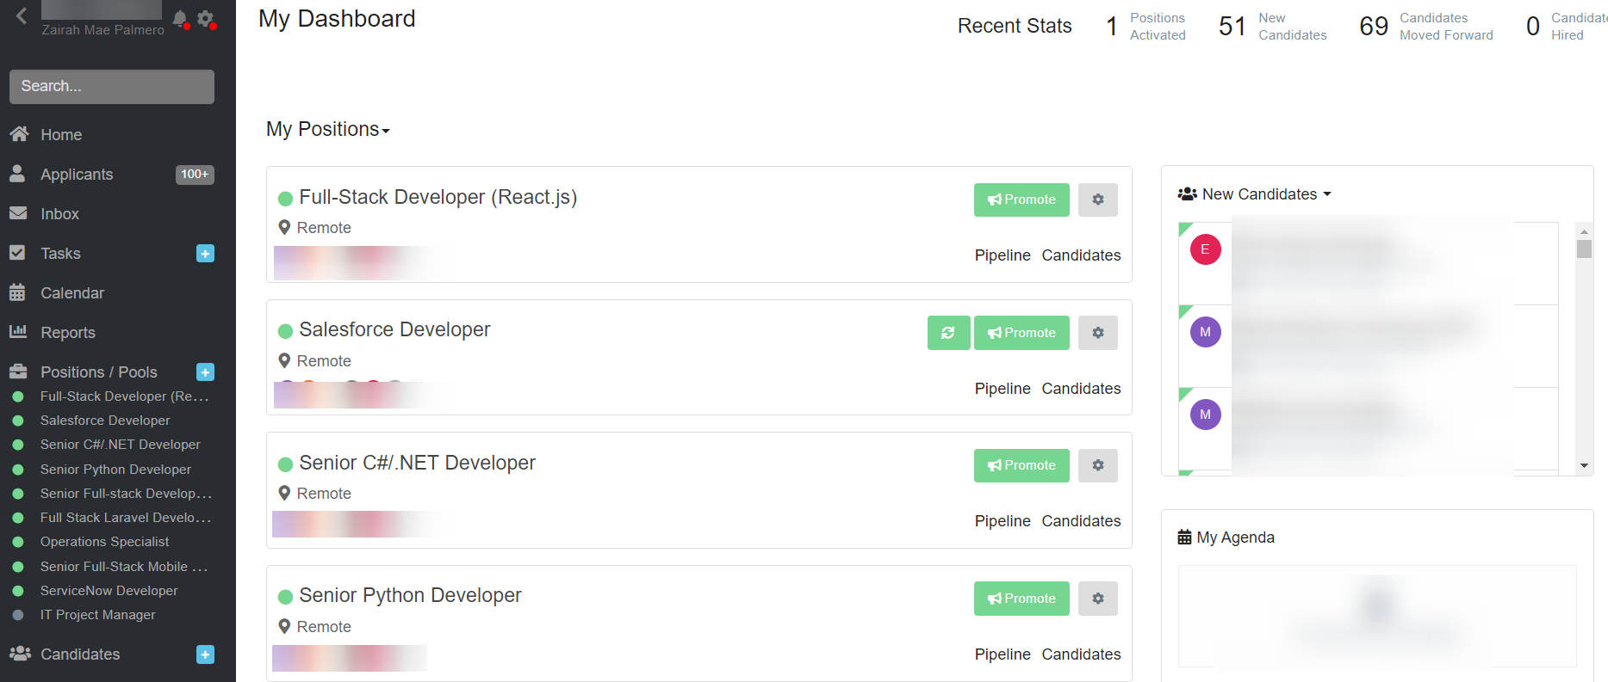Click the gray status dot beside IT Project Manager
Viewport: 1608px width, 682px height.
pyautogui.click(x=18, y=615)
